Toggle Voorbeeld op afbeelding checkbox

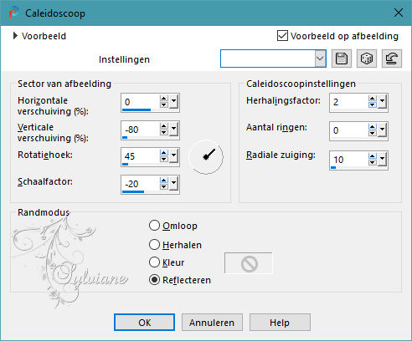pyautogui.click(x=282, y=36)
